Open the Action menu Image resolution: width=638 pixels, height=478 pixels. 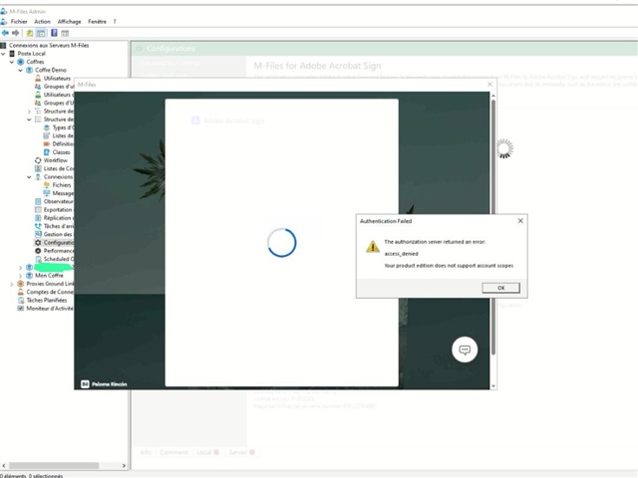pyautogui.click(x=42, y=22)
